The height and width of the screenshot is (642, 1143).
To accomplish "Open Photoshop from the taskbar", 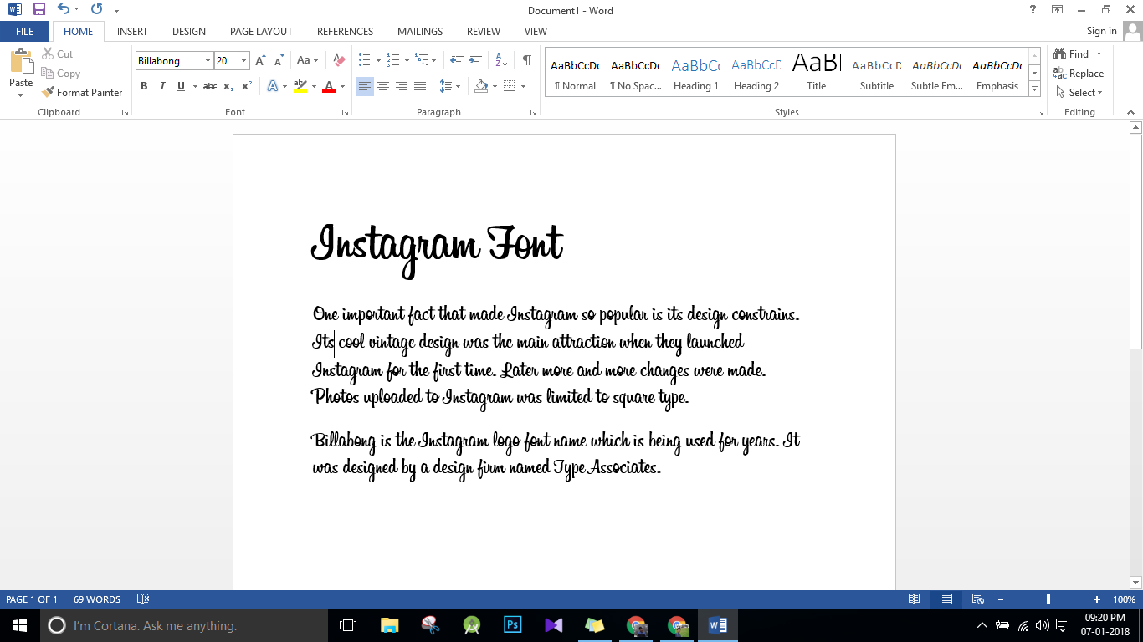I will coord(513,625).
